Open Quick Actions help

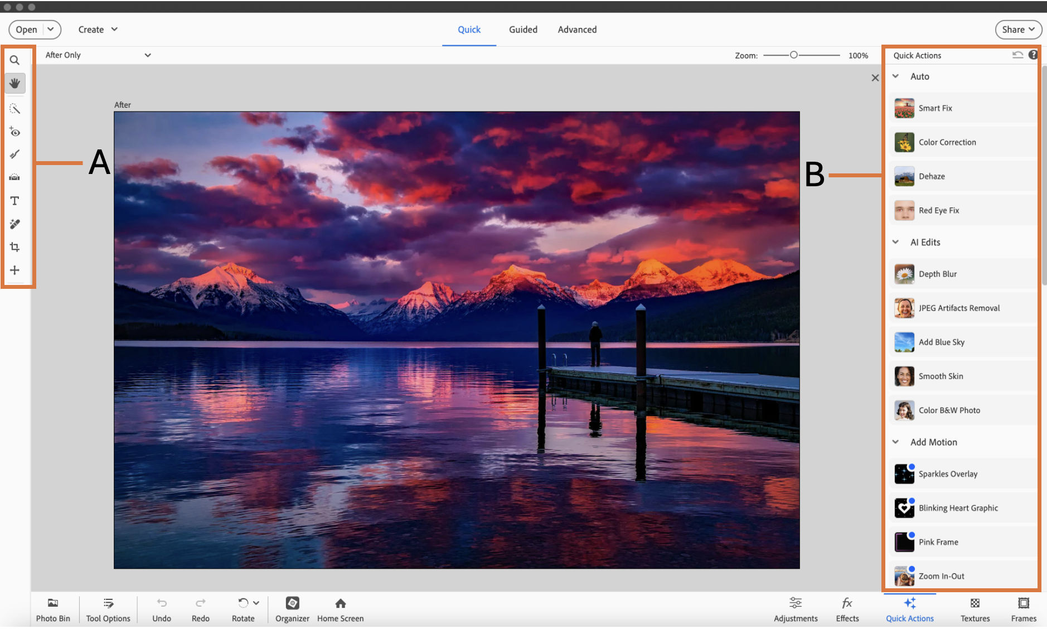click(x=1033, y=55)
